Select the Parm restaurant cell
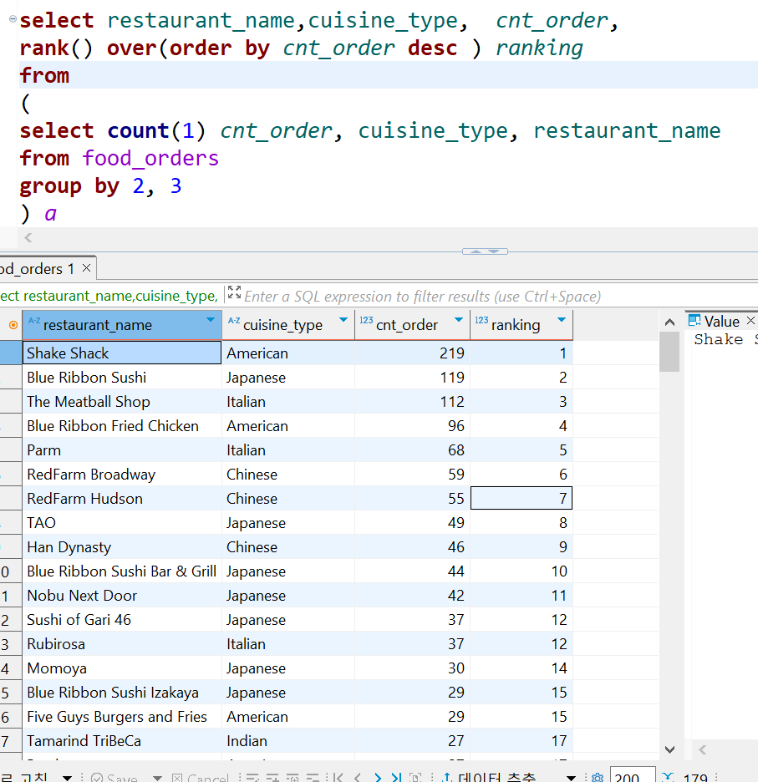The width and height of the screenshot is (758, 782). point(122,450)
